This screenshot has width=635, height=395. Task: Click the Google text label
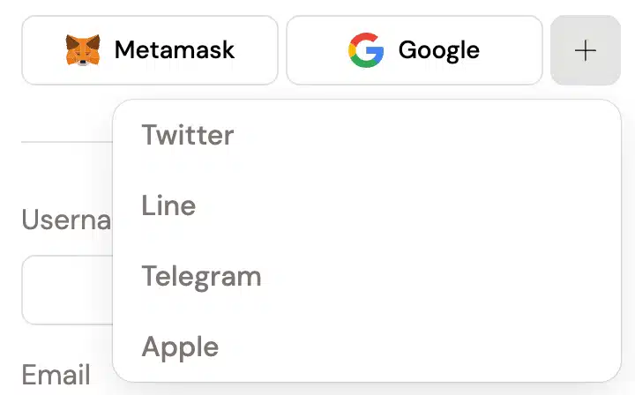pyautogui.click(x=439, y=51)
